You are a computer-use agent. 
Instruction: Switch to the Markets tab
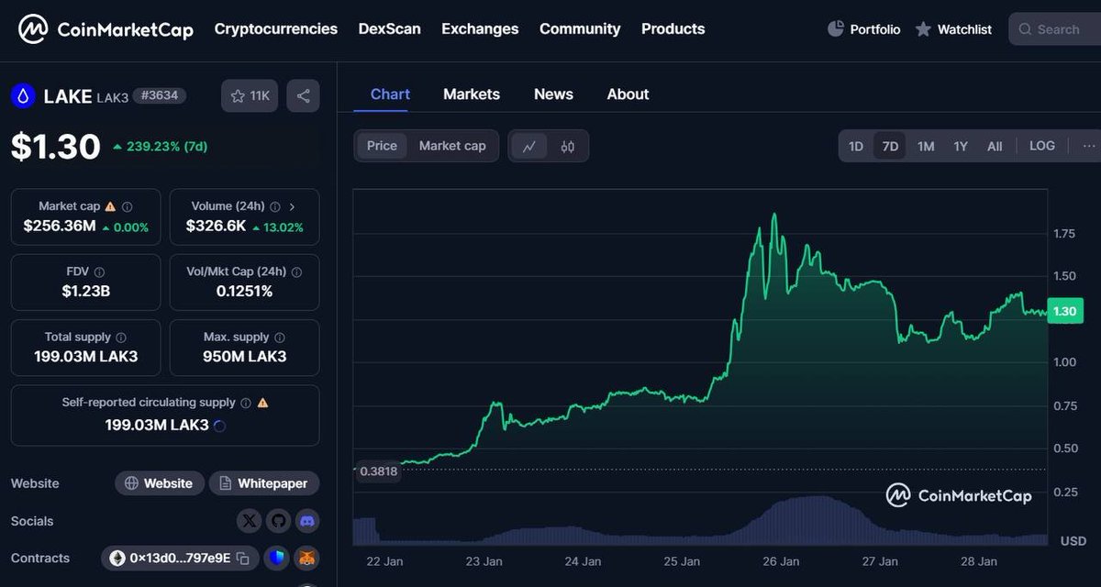pos(472,94)
